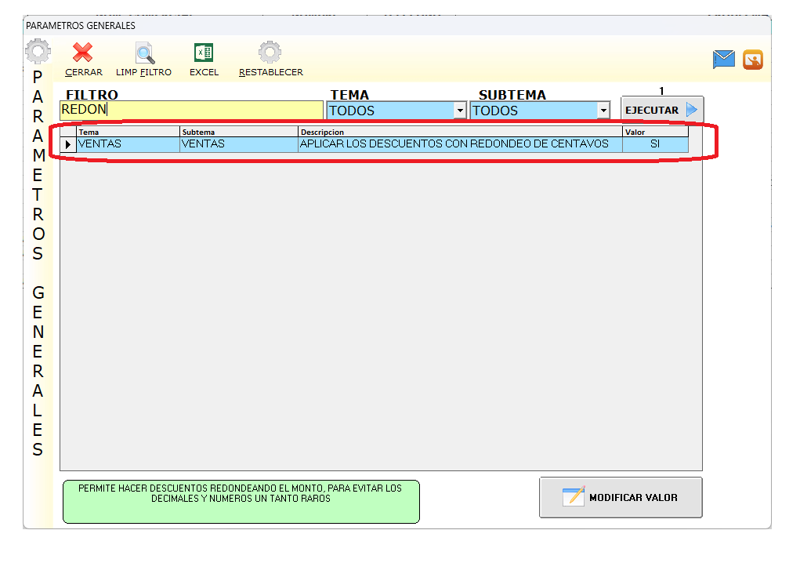Click the orange presentation icon at top right

click(x=753, y=60)
